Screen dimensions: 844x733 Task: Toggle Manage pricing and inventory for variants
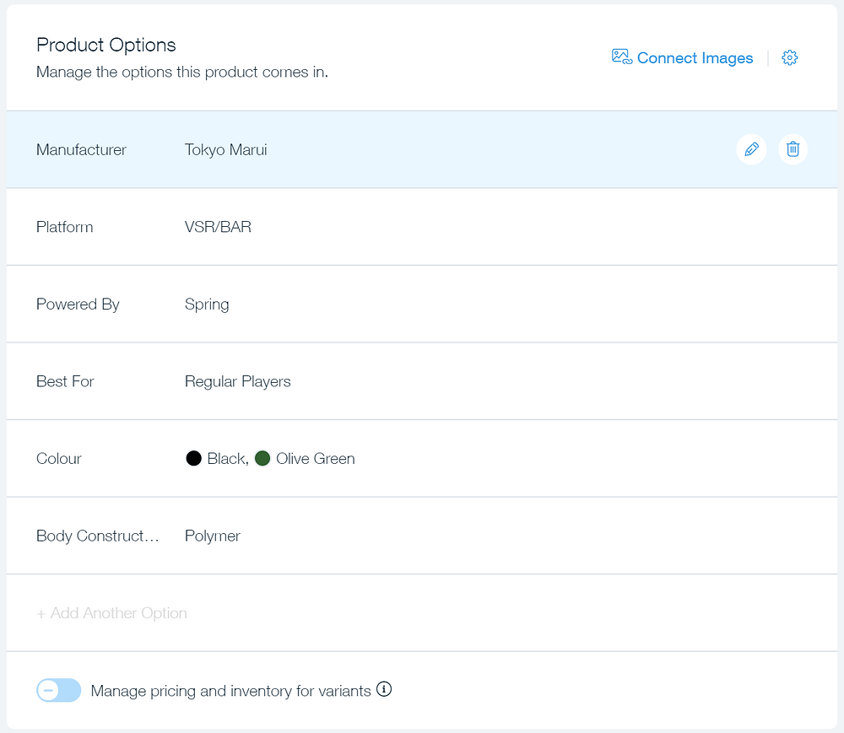pyautogui.click(x=59, y=690)
